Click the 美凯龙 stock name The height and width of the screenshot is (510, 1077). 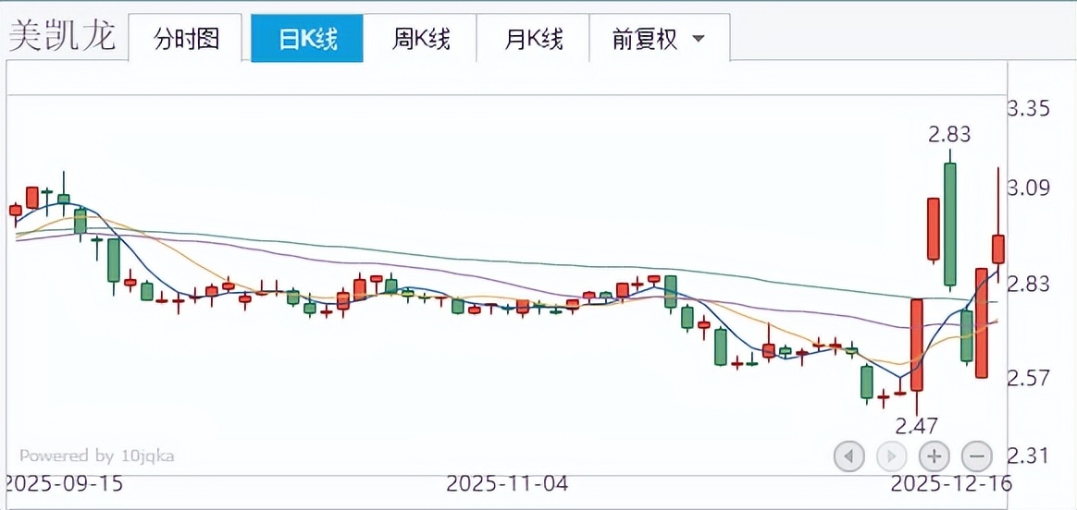[62, 37]
